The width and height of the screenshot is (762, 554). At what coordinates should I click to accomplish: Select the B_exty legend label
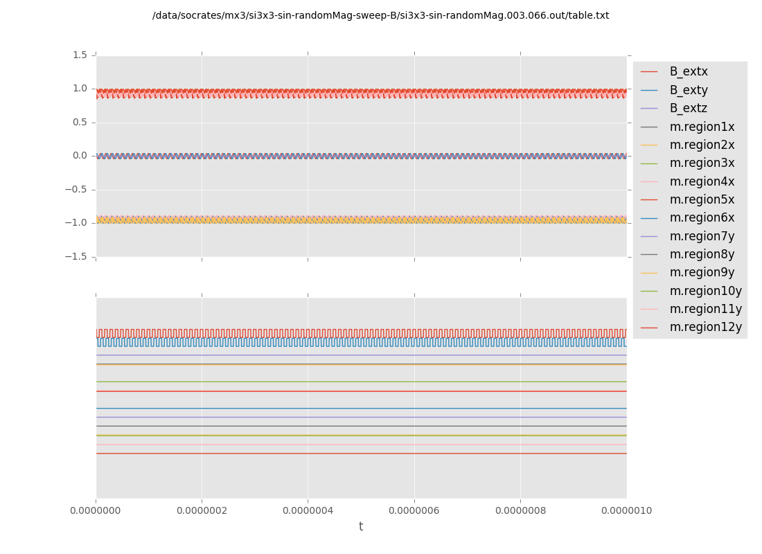click(x=689, y=90)
